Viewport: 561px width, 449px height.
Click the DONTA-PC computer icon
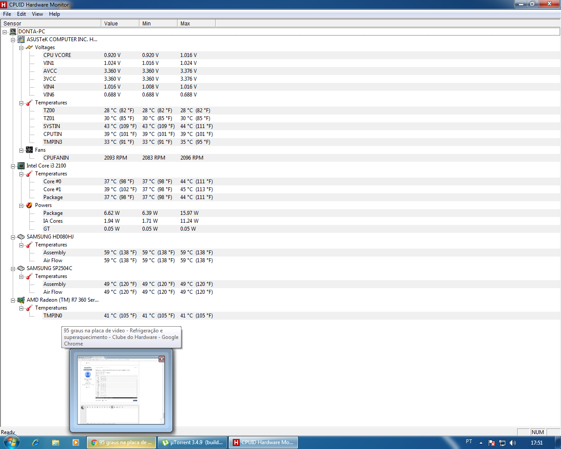[13, 32]
